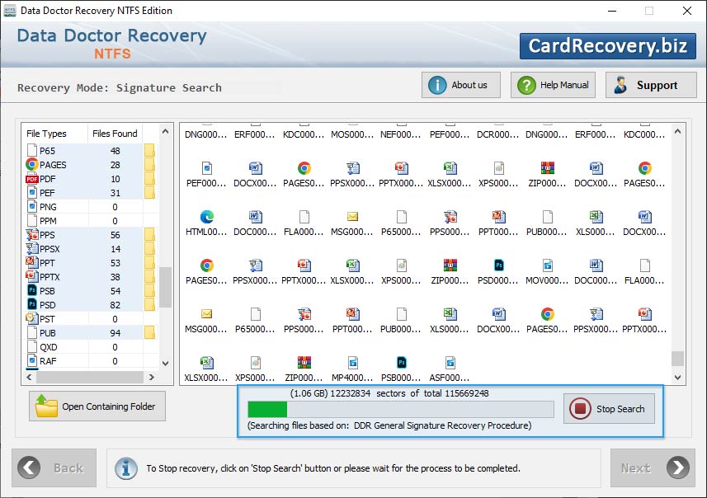Screen dimensions: 707x498
Task: Click the PUB files found count 94
Action: pos(115,333)
